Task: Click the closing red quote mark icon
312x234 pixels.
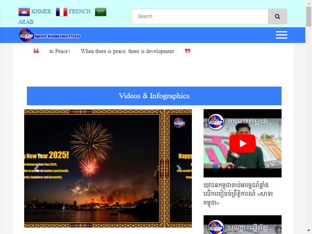Action: click(188, 51)
